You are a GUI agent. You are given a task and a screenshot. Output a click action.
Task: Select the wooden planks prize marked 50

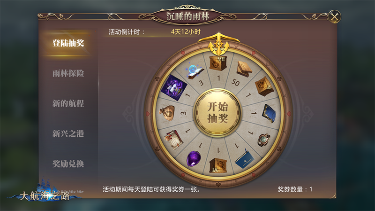[x=244, y=69]
